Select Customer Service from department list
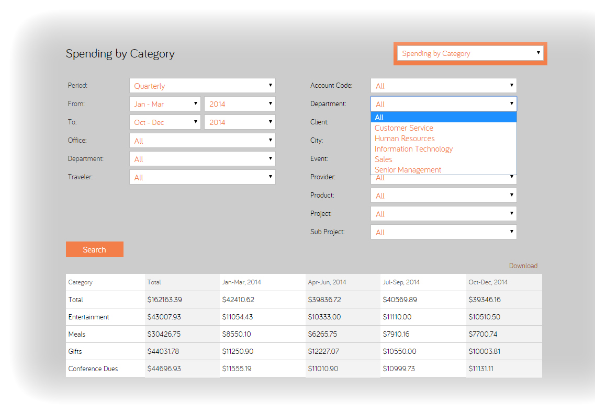 [403, 128]
